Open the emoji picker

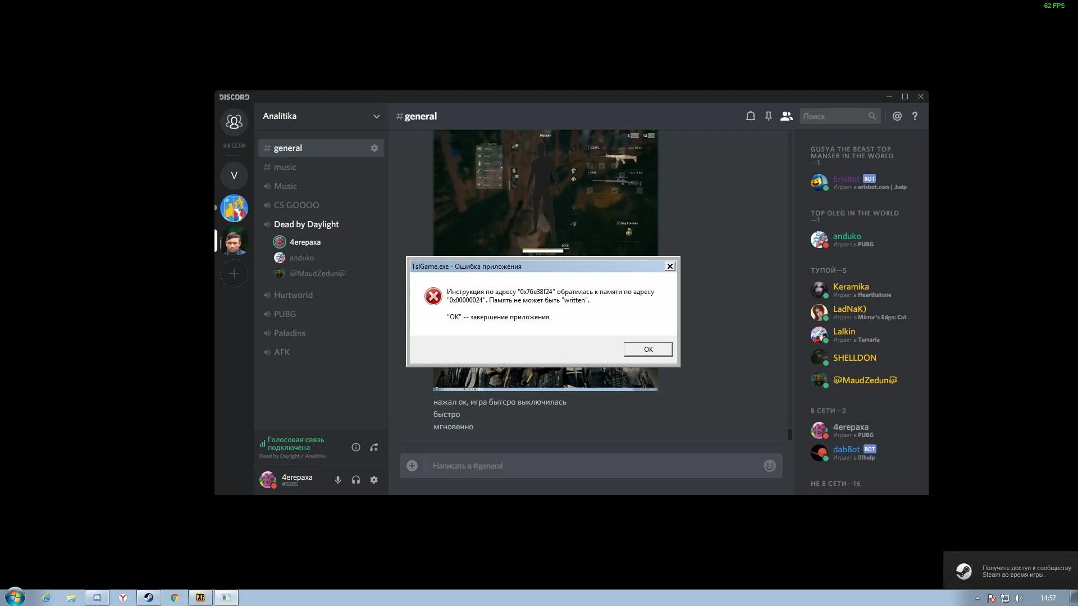tap(769, 466)
